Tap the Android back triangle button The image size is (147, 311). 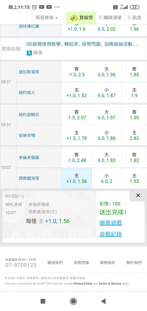[x=103, y=301]
